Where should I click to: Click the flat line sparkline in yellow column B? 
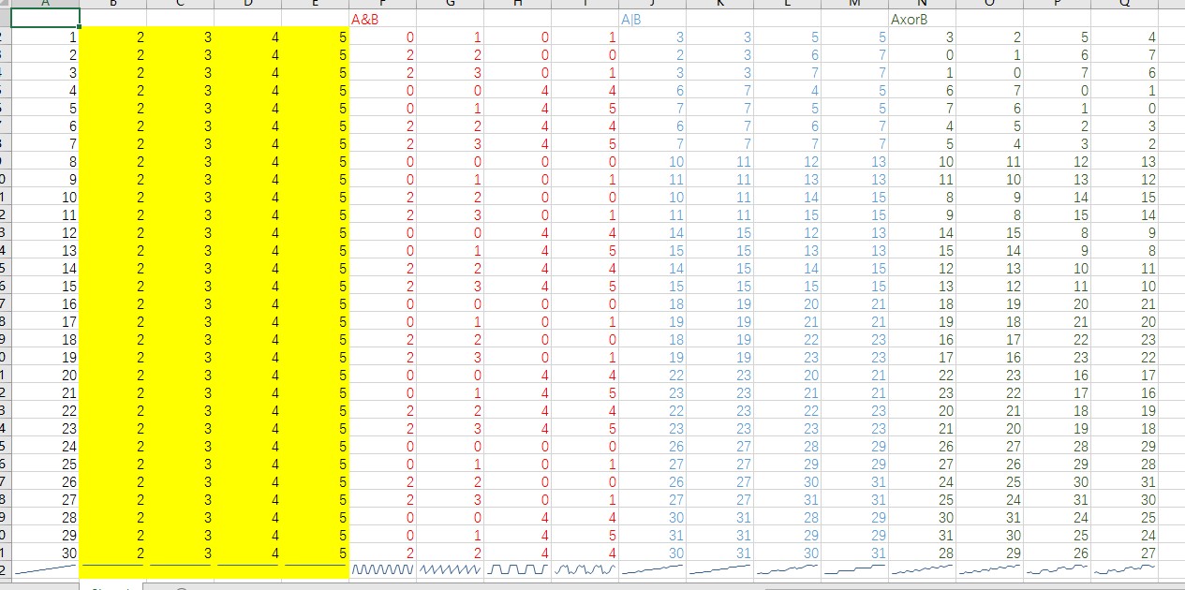(112, 568)
